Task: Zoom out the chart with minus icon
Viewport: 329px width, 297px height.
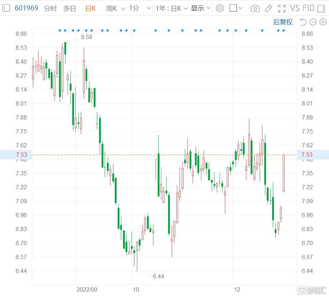Action: 313,22
